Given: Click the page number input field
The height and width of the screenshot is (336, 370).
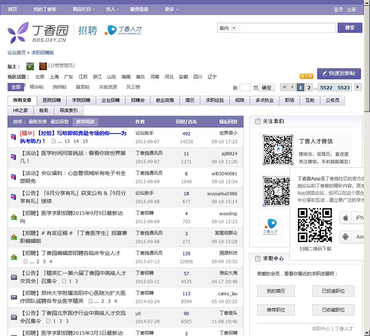Looking at the screenshot, I should point(245,87).
